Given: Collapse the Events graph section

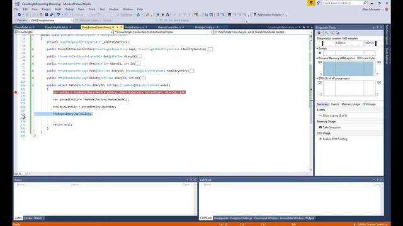Looking at the screenshot, I should tap(317, 48).
